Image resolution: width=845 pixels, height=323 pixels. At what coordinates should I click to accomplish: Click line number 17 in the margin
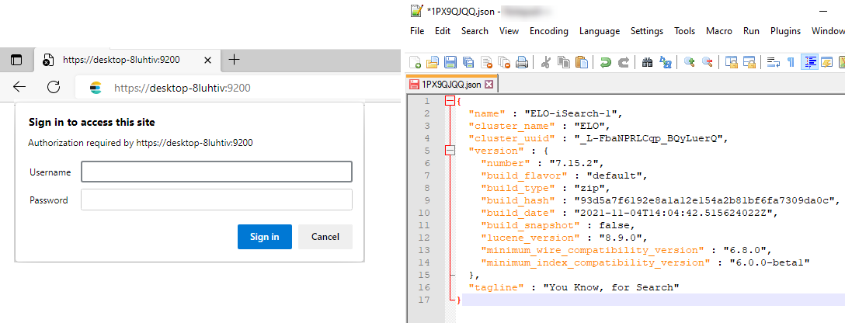[425, 300]
